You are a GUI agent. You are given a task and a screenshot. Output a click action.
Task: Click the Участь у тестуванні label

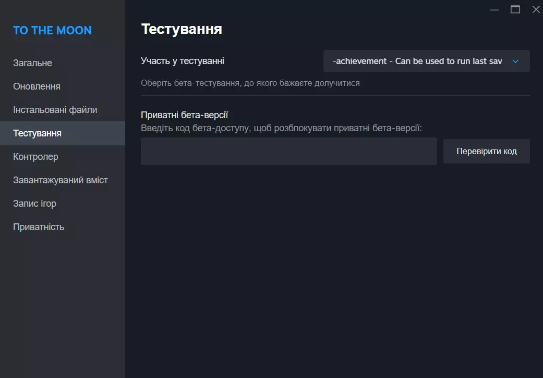point(183,61)
